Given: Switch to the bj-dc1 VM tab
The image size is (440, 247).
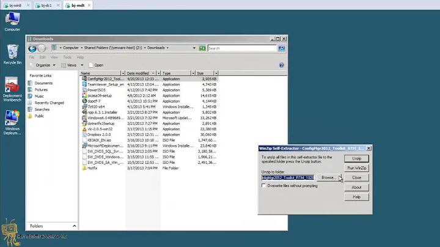Looking at the screenshot, I should [x=47, y=6].
